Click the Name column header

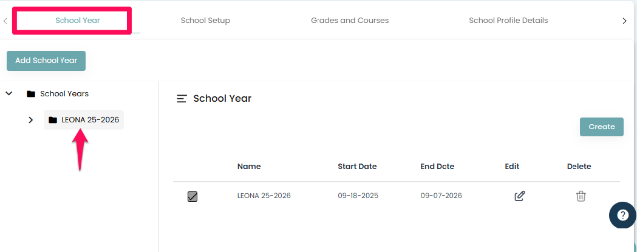(249, 167)
